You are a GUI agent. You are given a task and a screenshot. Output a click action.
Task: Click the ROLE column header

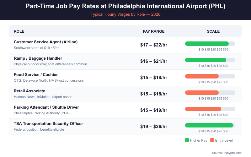[19, 31]
